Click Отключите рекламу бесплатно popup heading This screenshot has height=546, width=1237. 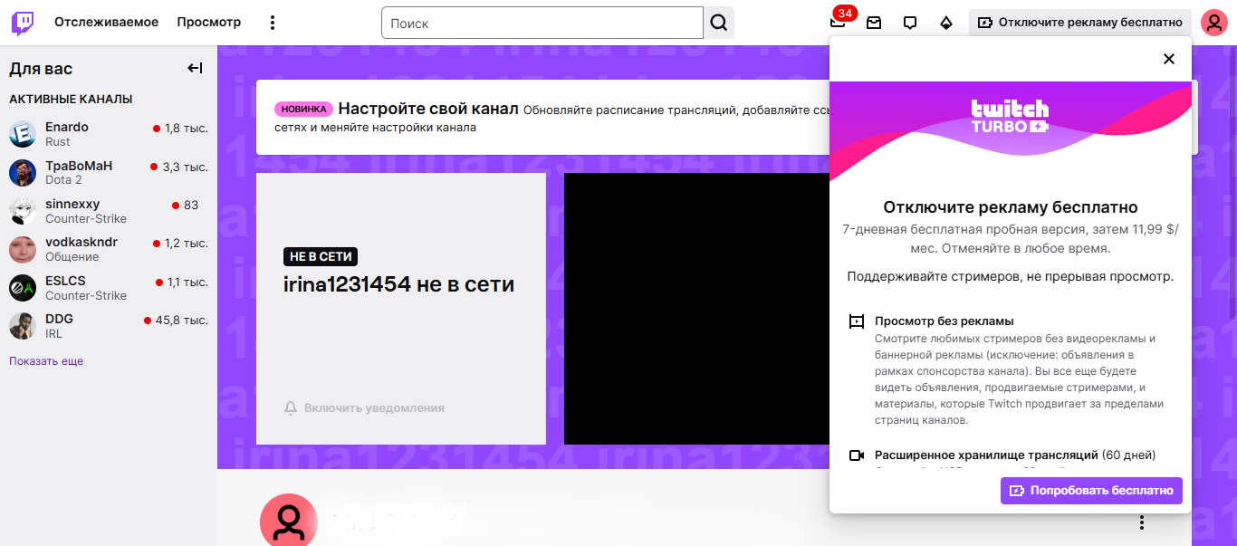coord(1011,207)
